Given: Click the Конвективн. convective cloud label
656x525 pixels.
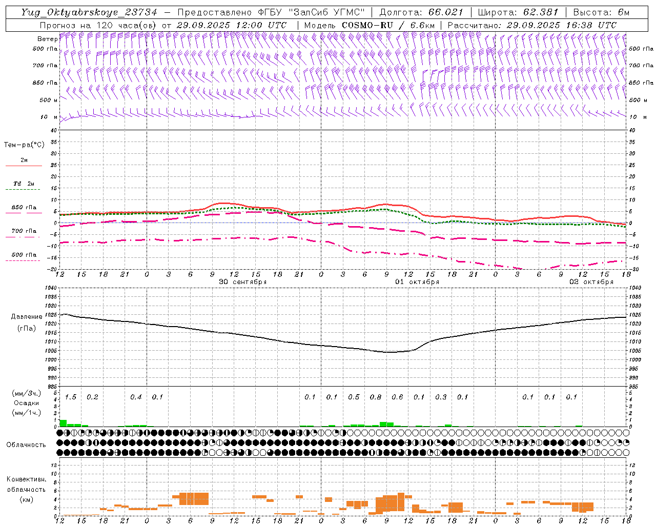Looking at the screenshot, I should 27,479.
